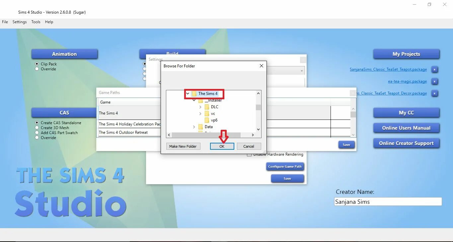
Task: Open My Projects
Action: tap(406, 54)
